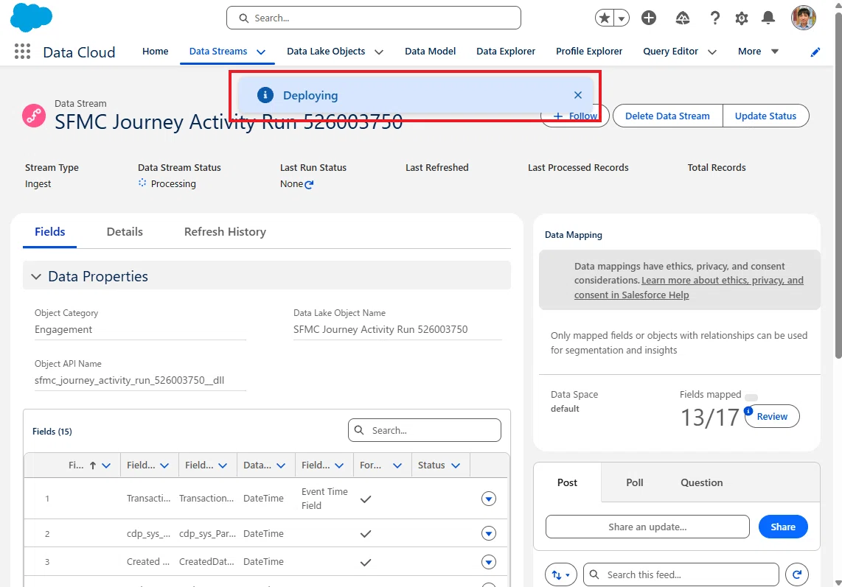Open the Notifications bell

tap(768, 18)
